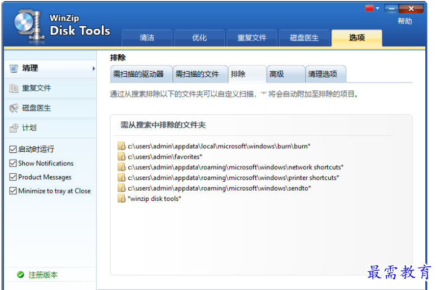
Task: Click the folder icon of the favorites* entry
Action: [x=121, y=156]
